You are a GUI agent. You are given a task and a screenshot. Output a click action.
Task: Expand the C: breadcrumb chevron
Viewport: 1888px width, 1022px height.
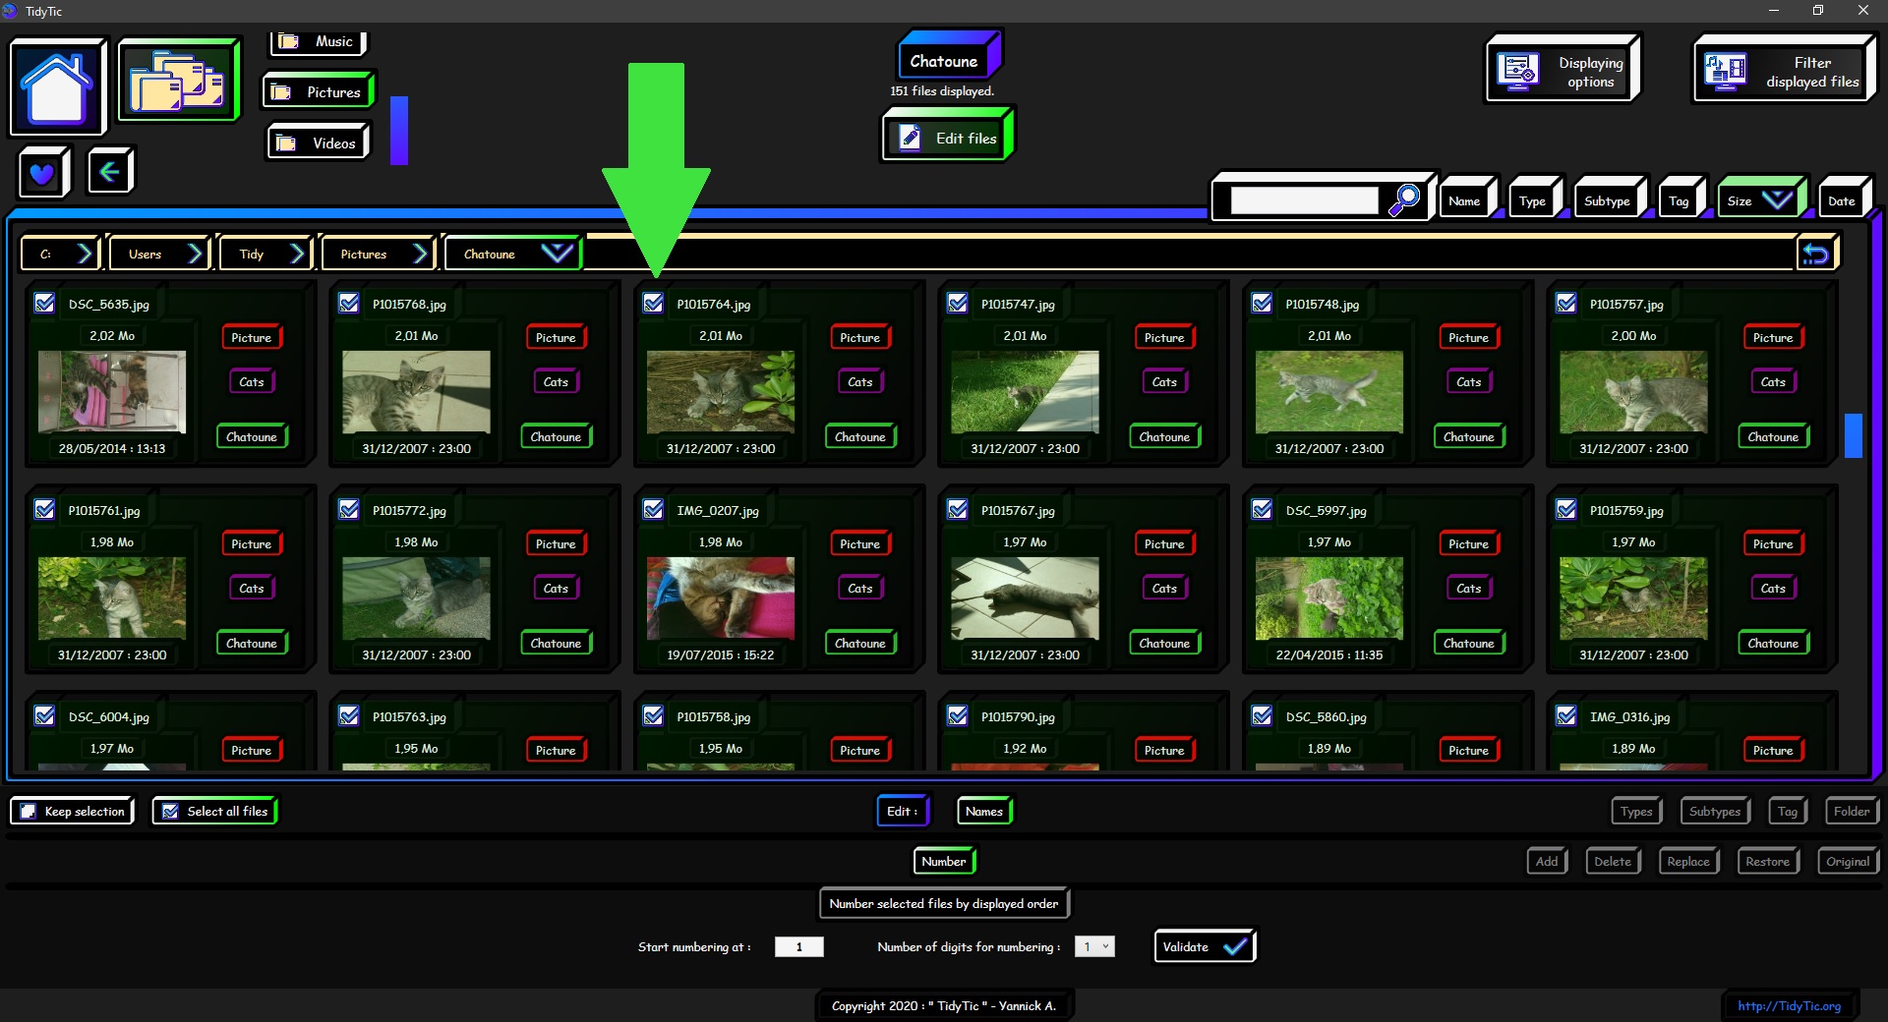84,254
